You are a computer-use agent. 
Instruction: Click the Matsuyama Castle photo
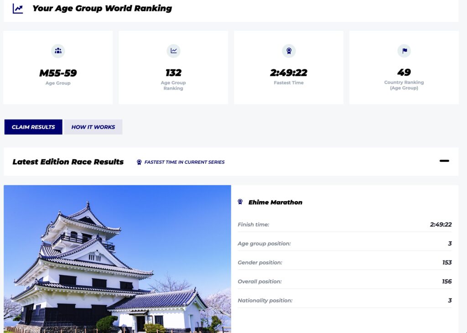click(117, 259)
